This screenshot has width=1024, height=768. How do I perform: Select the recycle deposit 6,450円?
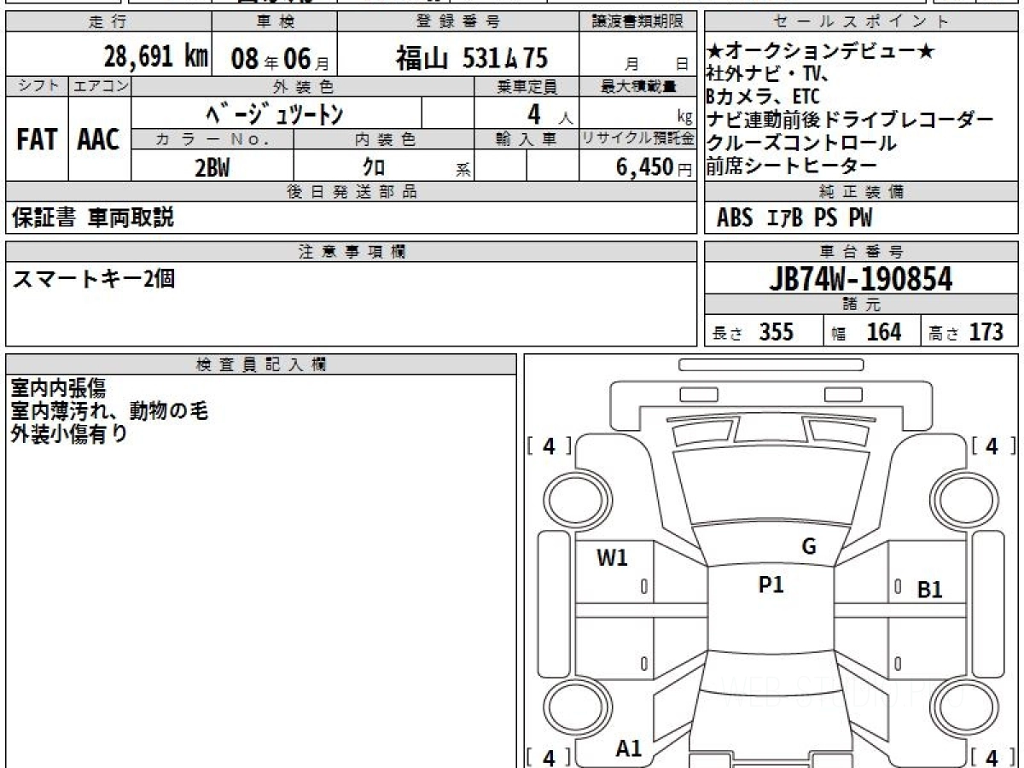655,167
